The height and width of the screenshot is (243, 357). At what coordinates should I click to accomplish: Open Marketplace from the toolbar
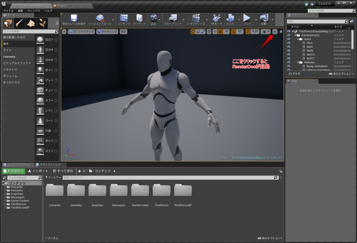(x=140, y=17)
